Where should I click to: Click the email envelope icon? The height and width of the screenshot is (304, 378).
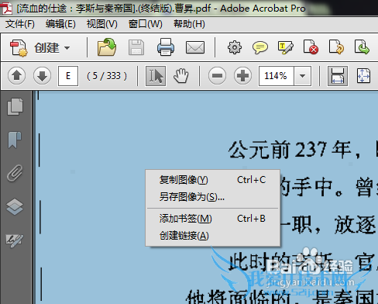(x=195, y=47)
